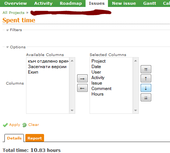This screenshot has height=153, width=170.
Task: Remove column using left arrow button
Action: tap(82, 88)
